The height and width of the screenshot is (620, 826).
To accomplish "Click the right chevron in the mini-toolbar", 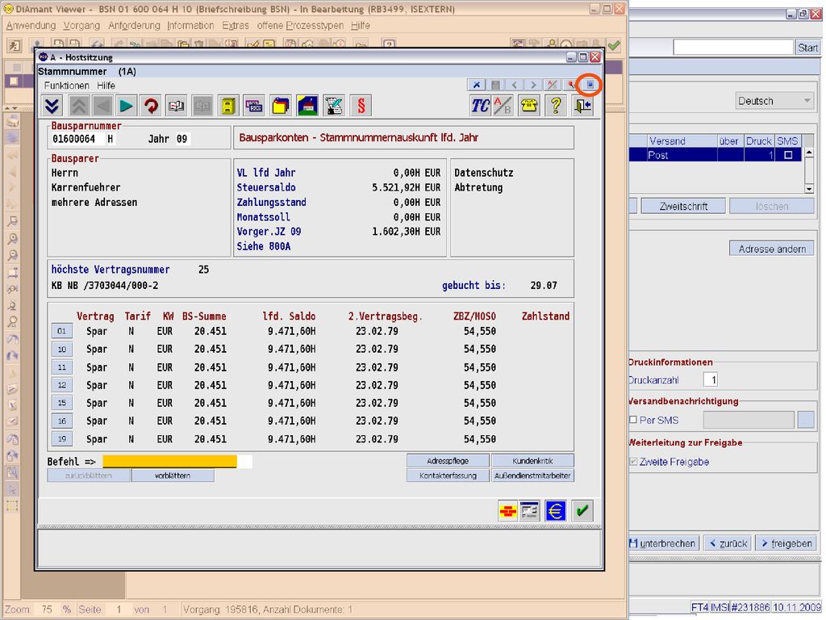I will point(533,84).
